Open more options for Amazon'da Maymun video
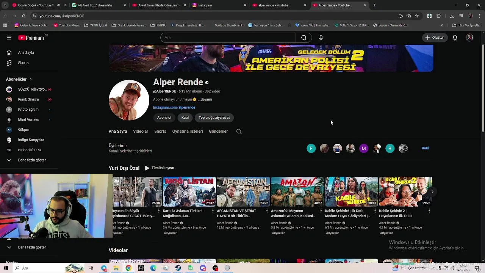485x273 pixels. [321, 211]
